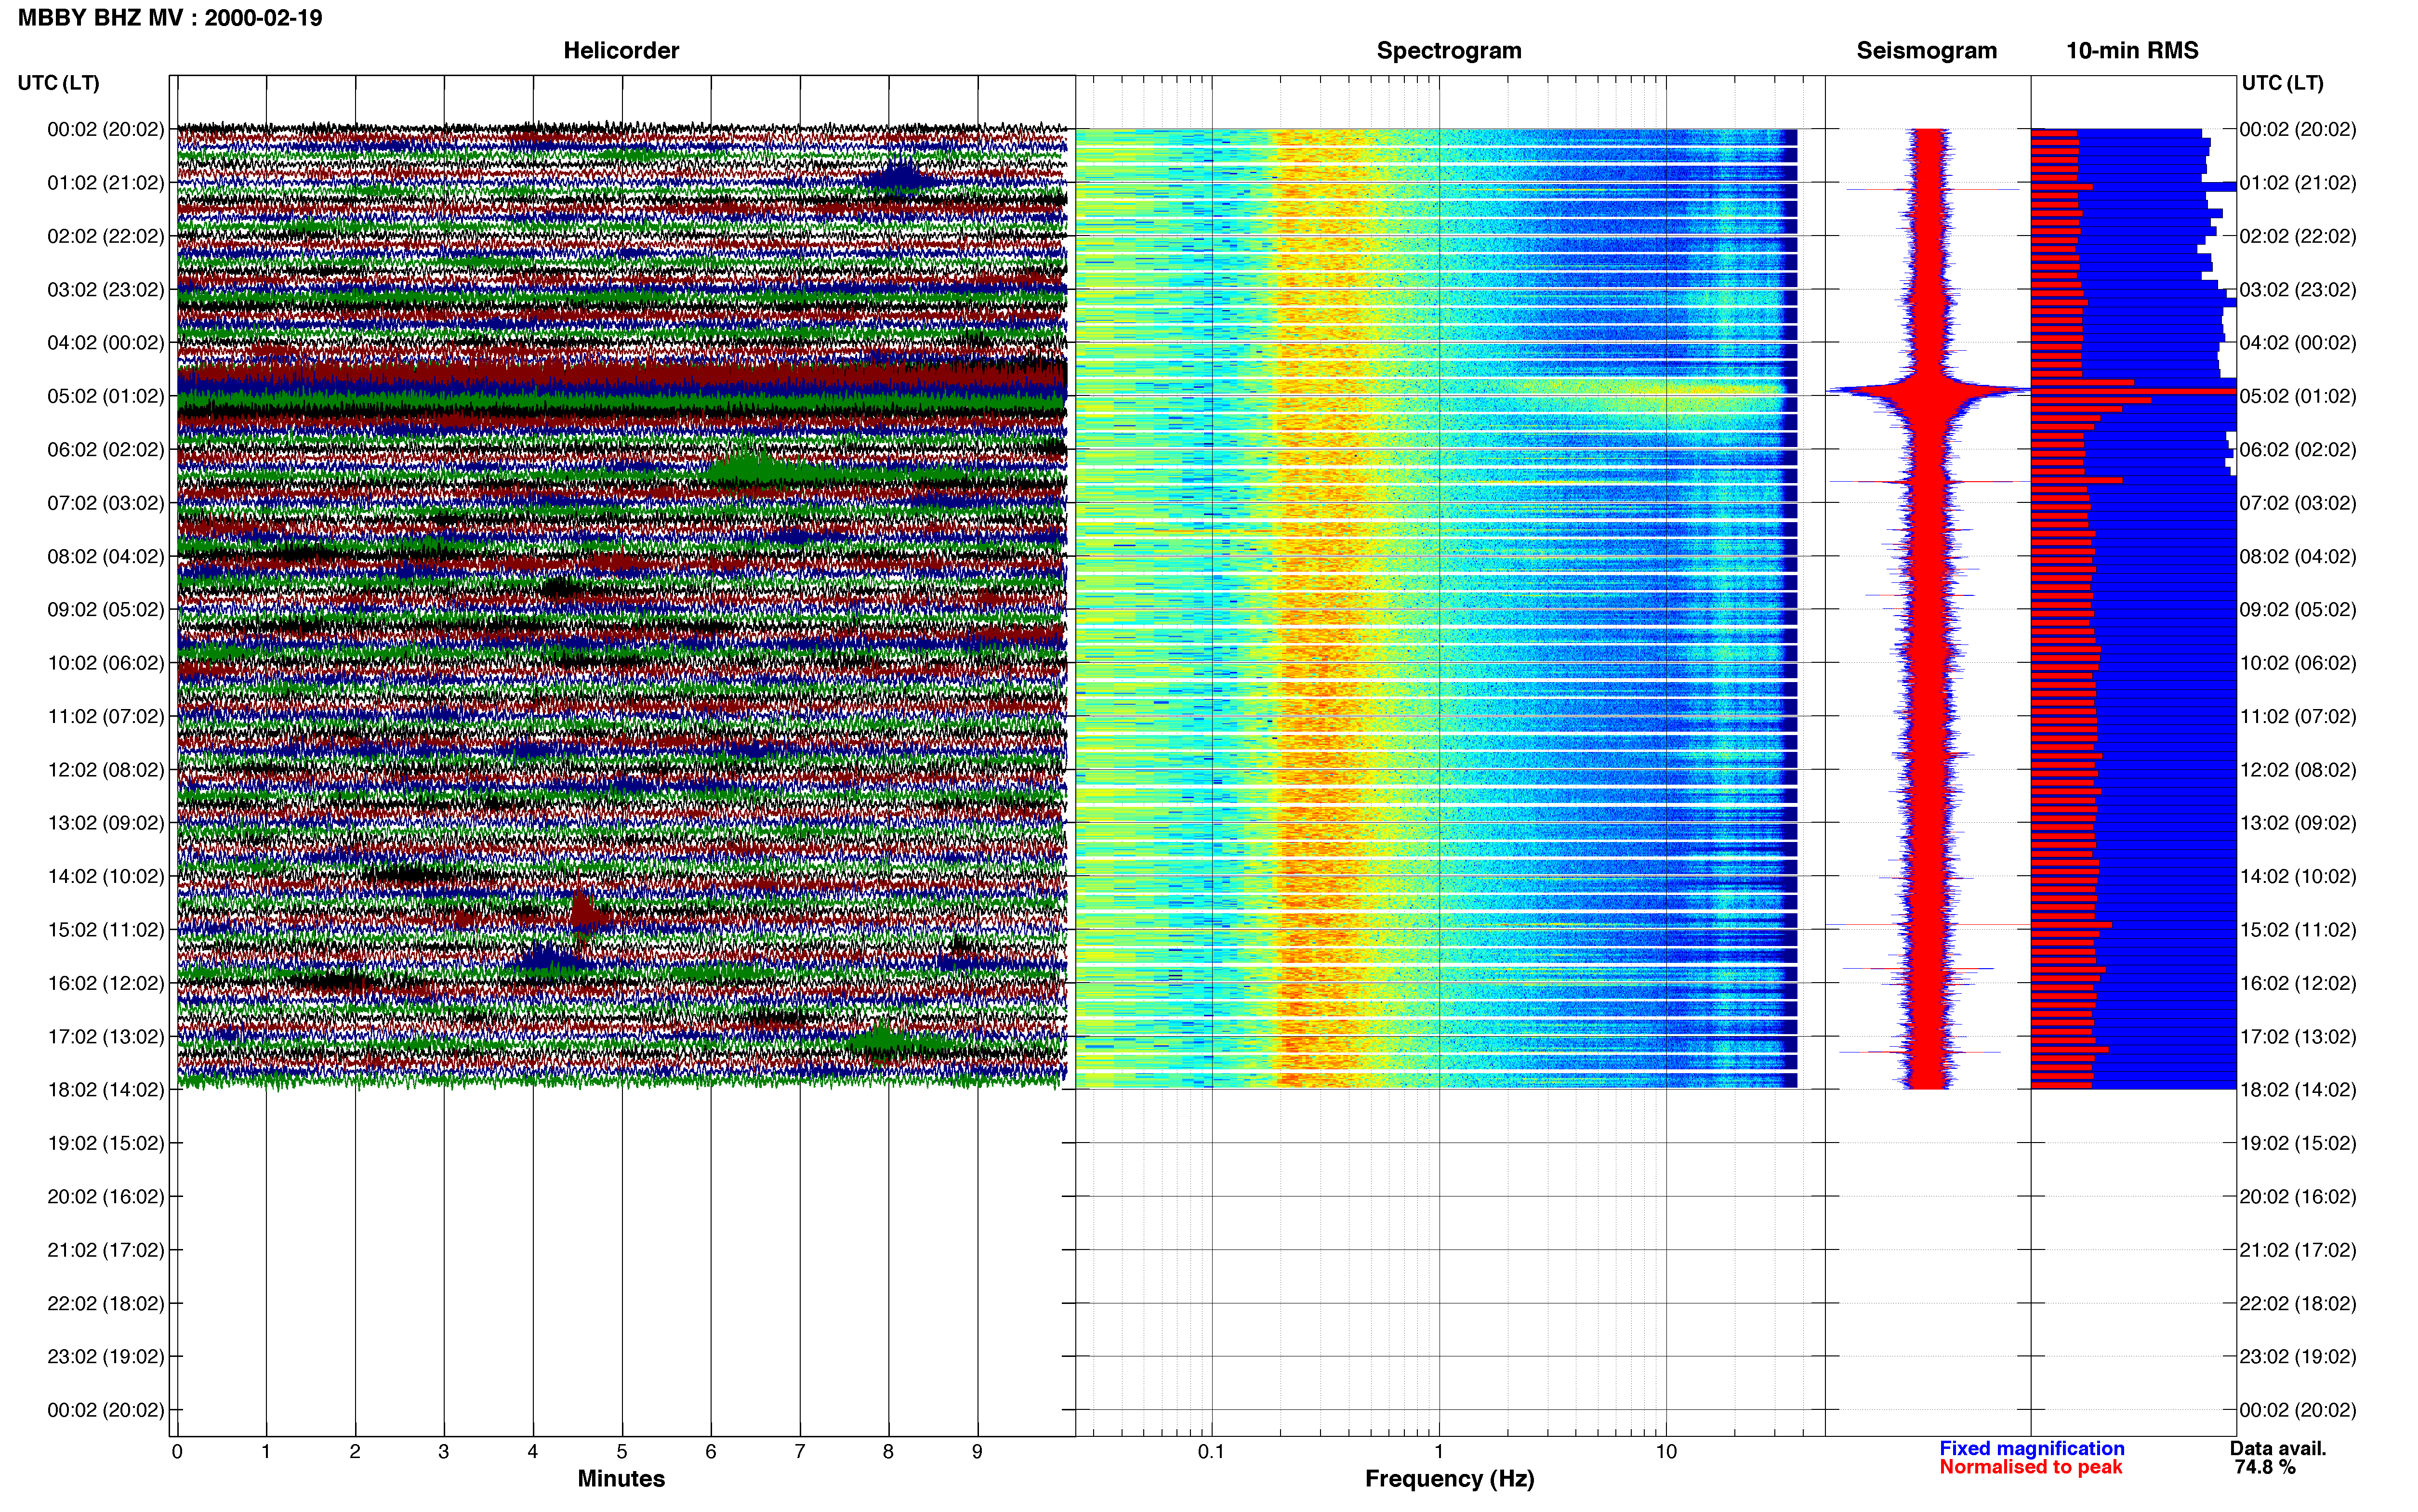The height and width of the screenshot is (1512, 2418).
Task: Click the Fixed magnification legend text
Action: [2031, 1448]
